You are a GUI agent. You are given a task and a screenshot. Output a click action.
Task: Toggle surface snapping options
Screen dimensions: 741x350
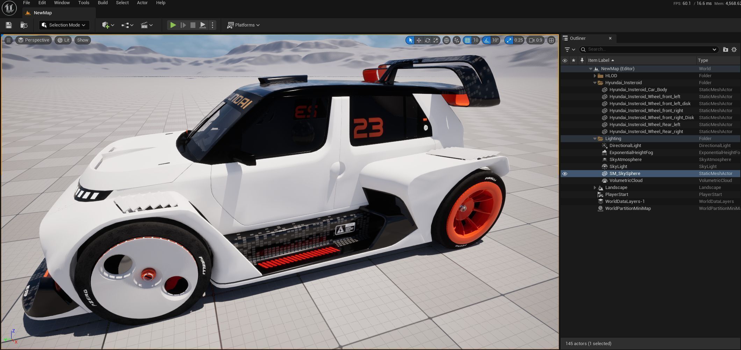tap(456, 40)
